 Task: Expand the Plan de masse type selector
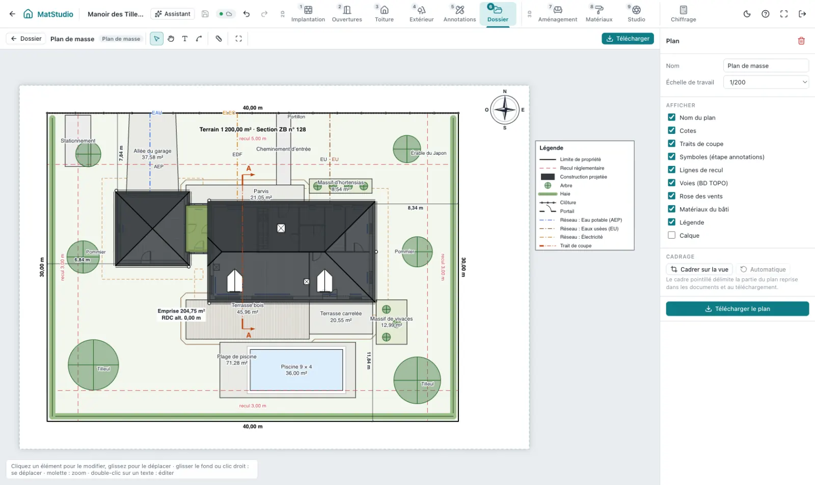coord(121,39)
